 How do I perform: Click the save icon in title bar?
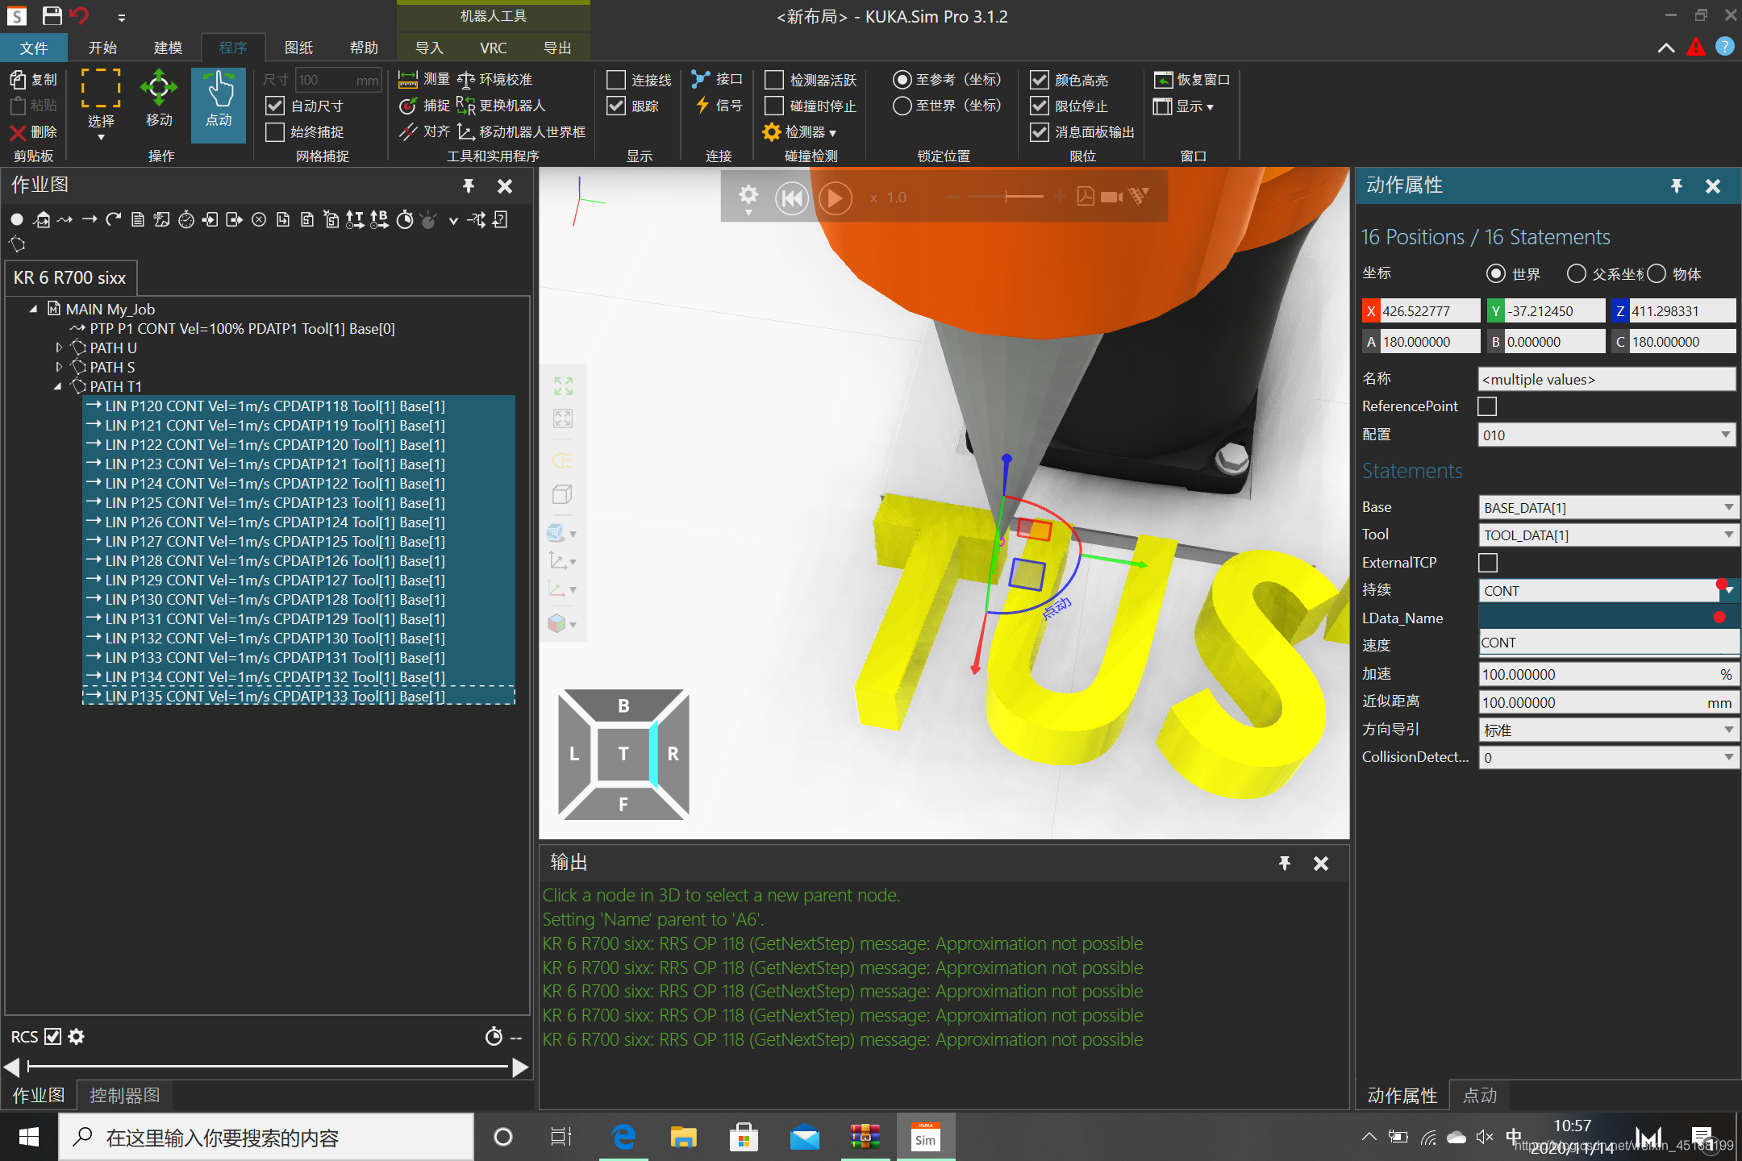pos(52,15)
